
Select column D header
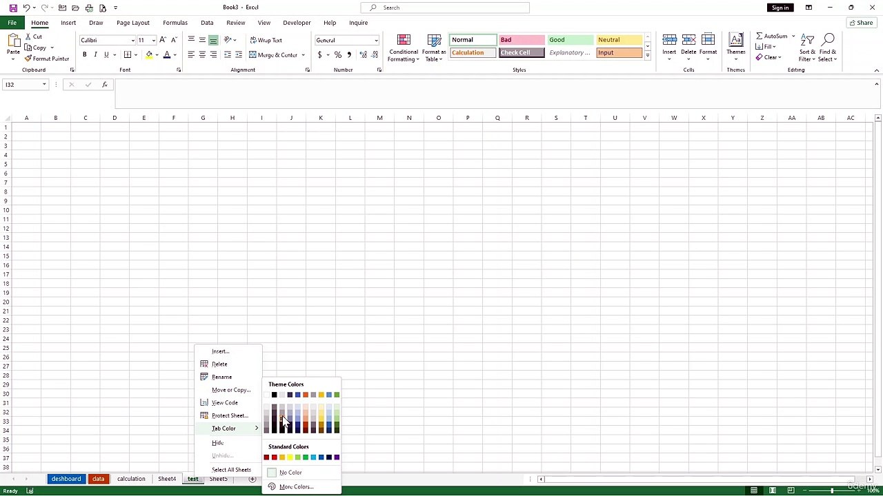(x=115, y=118)
